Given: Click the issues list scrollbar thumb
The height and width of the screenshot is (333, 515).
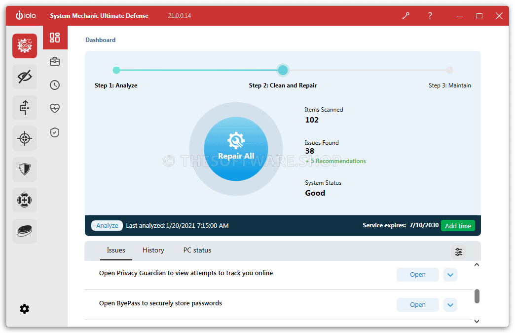Looking at the screenshot, I should pyautogui.click(x=477, y=296).
